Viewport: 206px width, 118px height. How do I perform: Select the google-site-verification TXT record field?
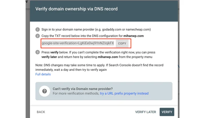(78, 43)
